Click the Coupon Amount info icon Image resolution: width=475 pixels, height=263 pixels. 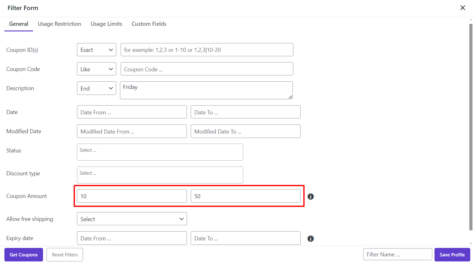pyautogui.click(x=310, y=196)
